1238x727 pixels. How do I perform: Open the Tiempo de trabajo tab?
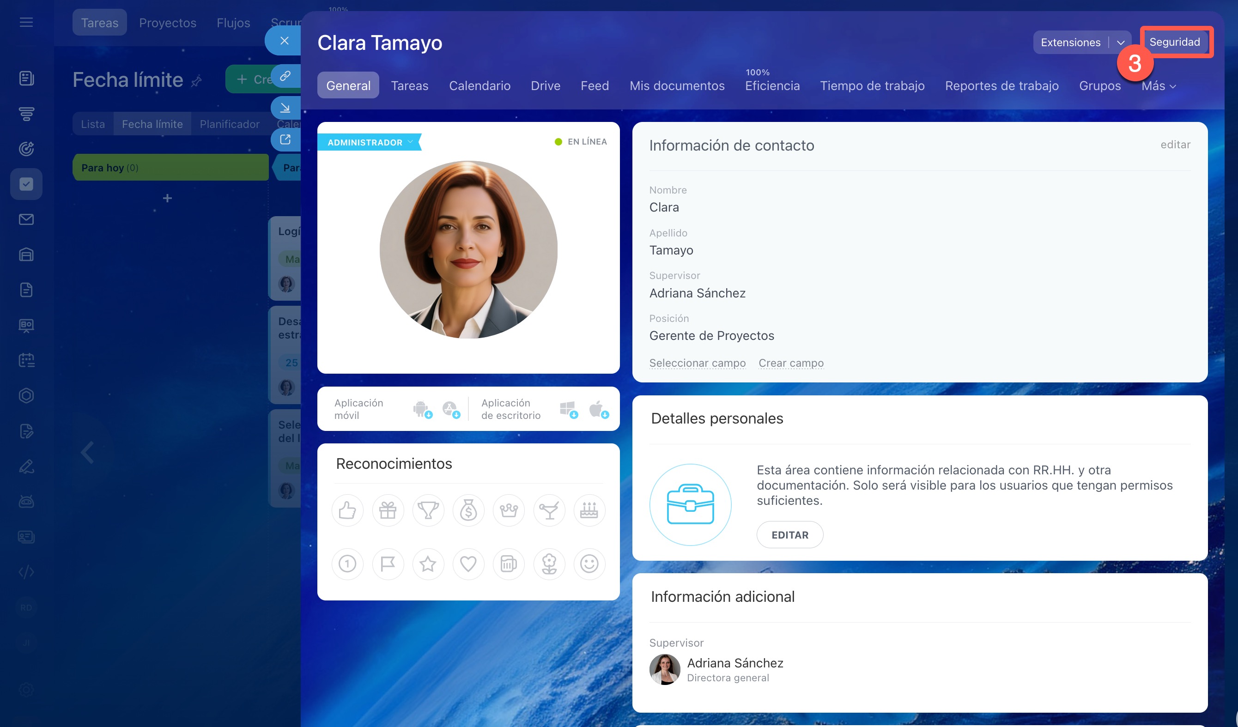(x=872, y=86)
